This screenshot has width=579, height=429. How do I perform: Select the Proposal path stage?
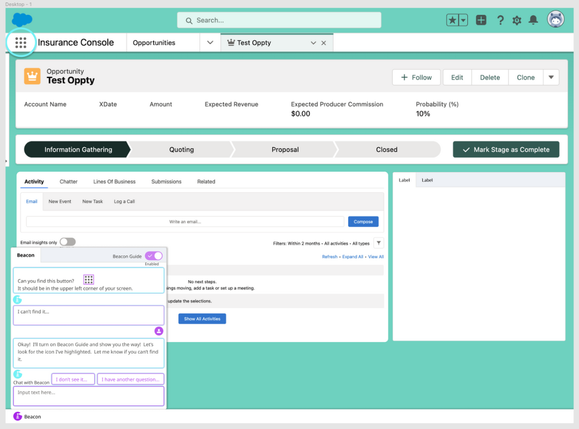tap(285, 149)
